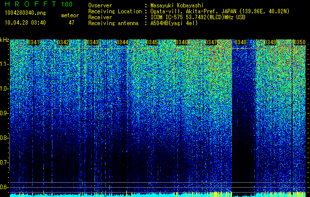The height and width of the screenshot is (197, 310).
Task: Click the 0349 time marker
Action: (x=270, y=42)
